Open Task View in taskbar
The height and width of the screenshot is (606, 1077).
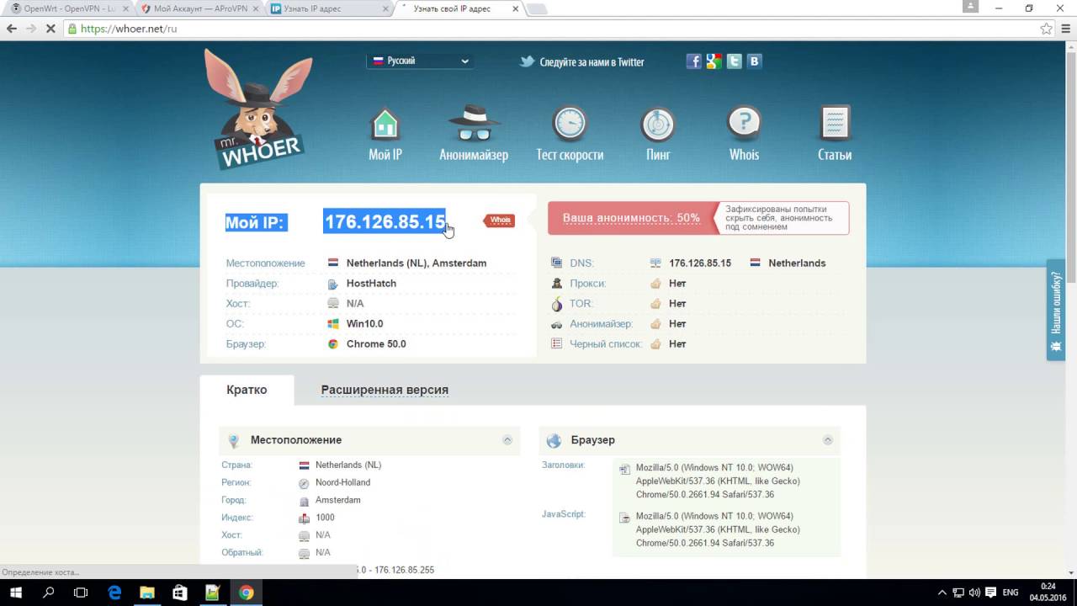81,593
